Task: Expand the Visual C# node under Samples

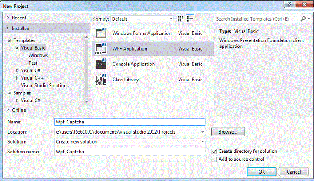Action: [17, 101]
